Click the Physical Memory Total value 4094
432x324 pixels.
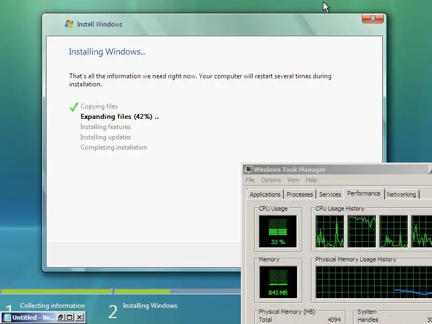tap(334, 320)
